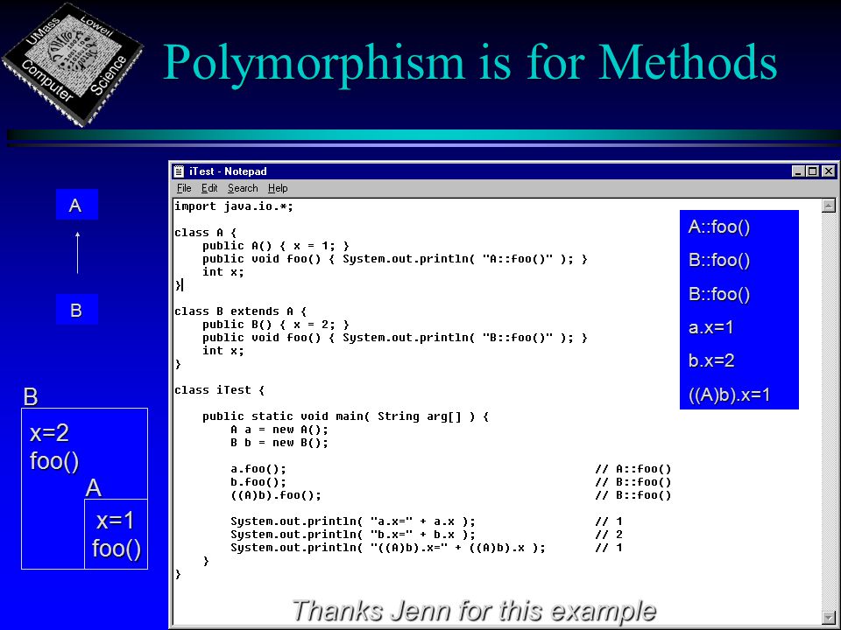This screenshot has height=630, width=841.
Task: Click the 'class iTest {' line
Action: pyautogui.click(x=219, y=390)
